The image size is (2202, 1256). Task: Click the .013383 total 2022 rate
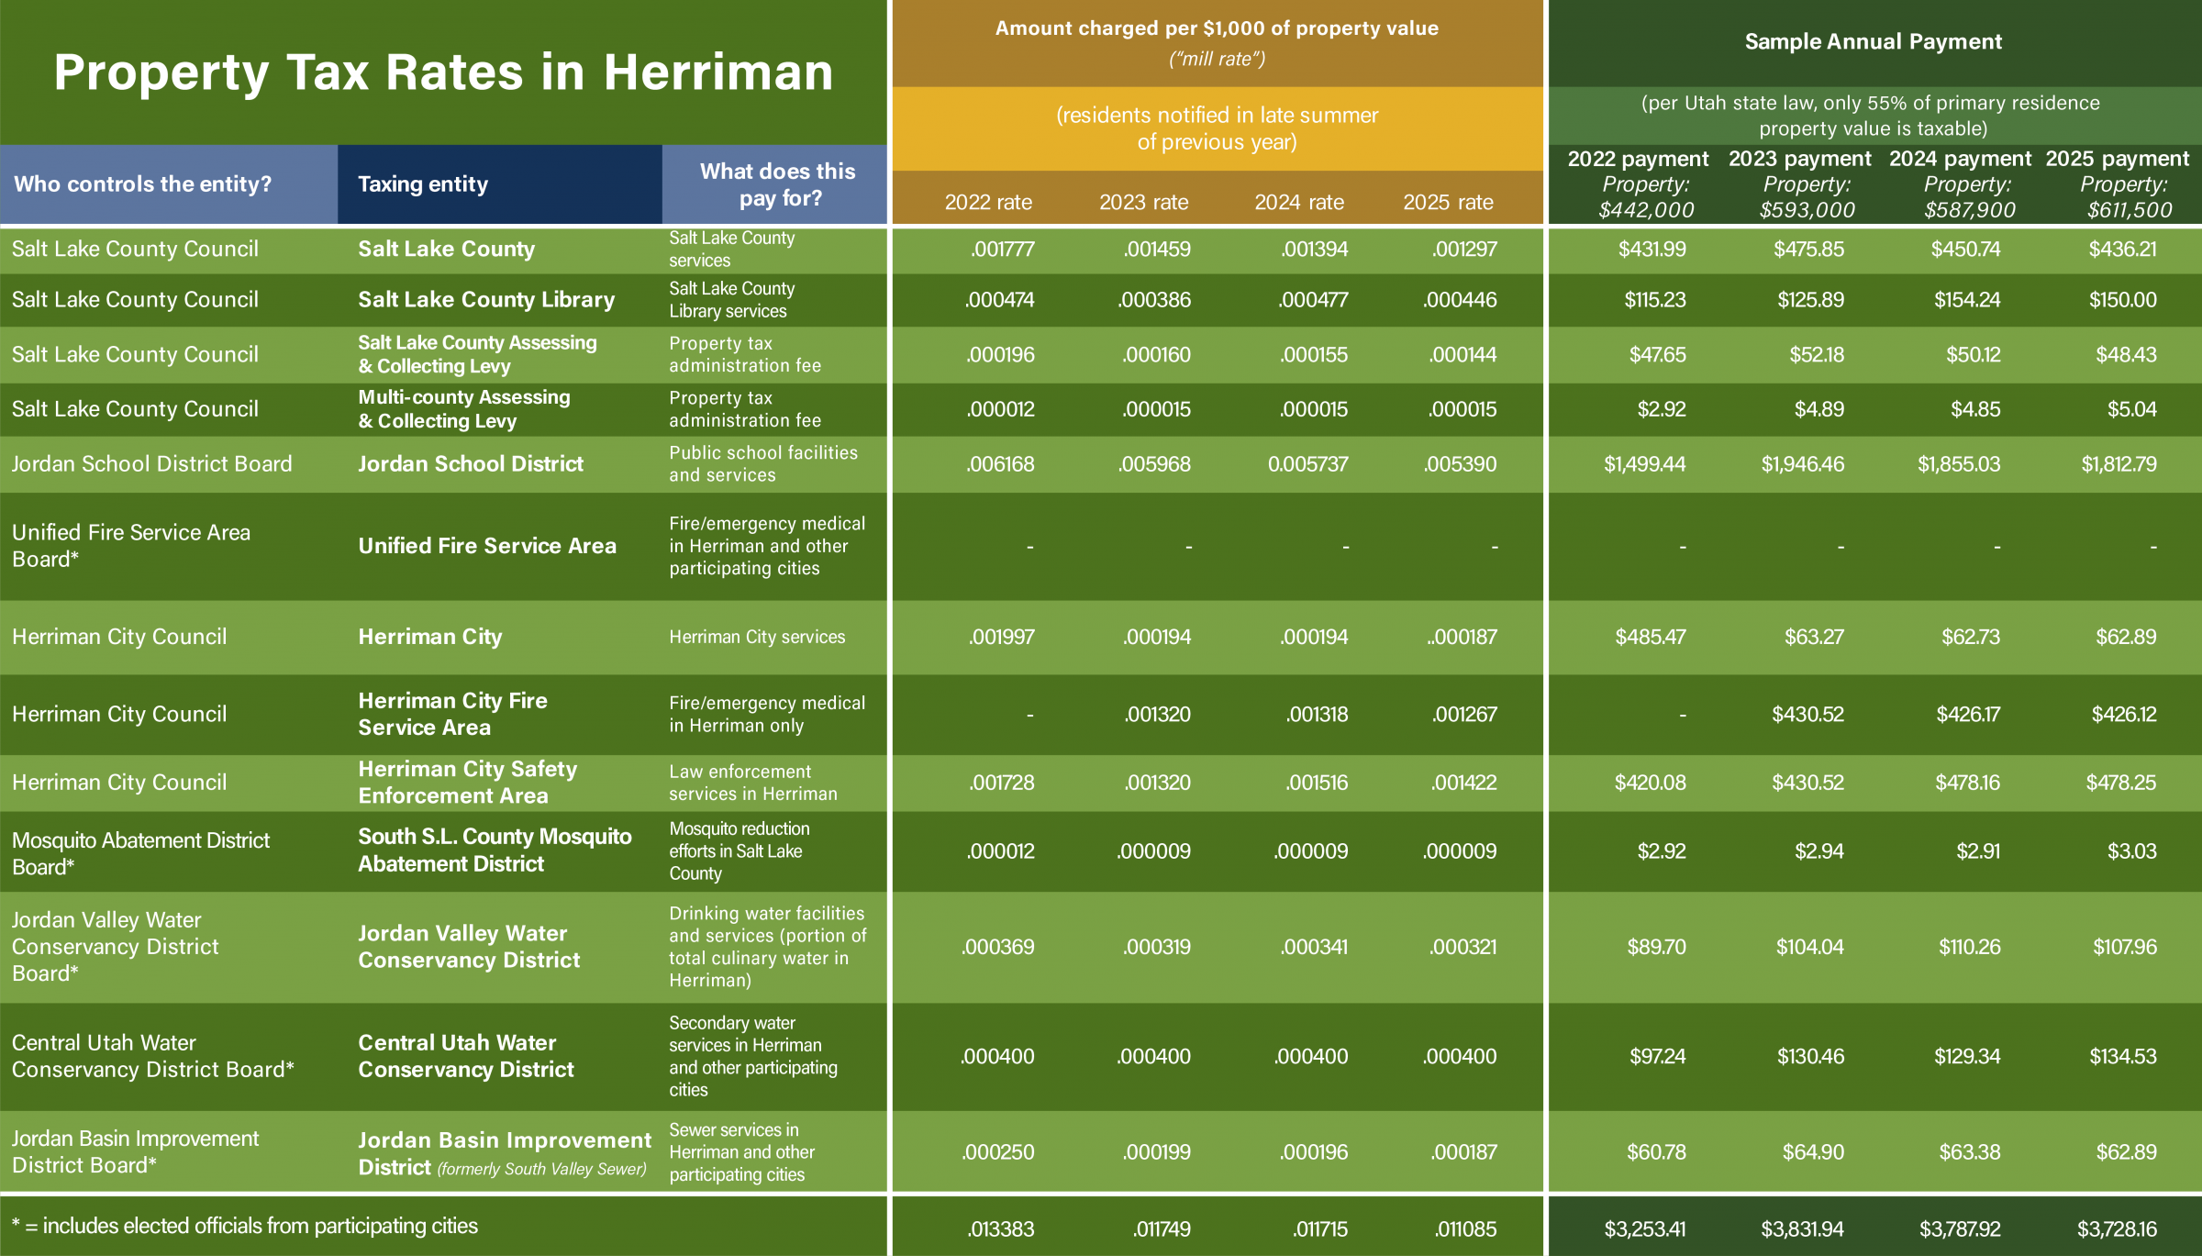click(1000, 1229)
